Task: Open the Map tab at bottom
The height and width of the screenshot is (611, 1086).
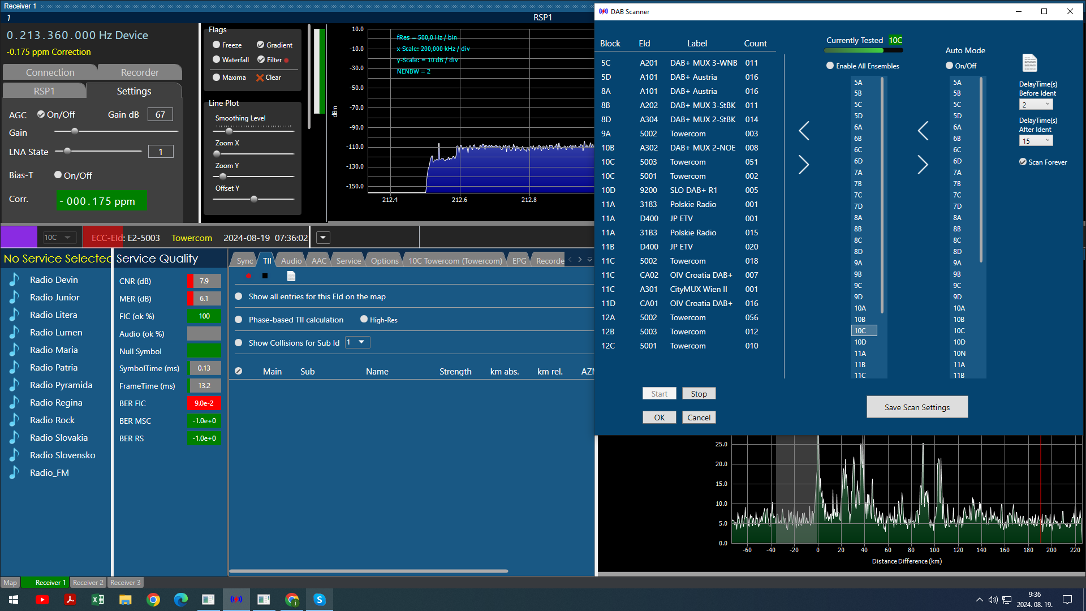Action: (x=10, y=583)
